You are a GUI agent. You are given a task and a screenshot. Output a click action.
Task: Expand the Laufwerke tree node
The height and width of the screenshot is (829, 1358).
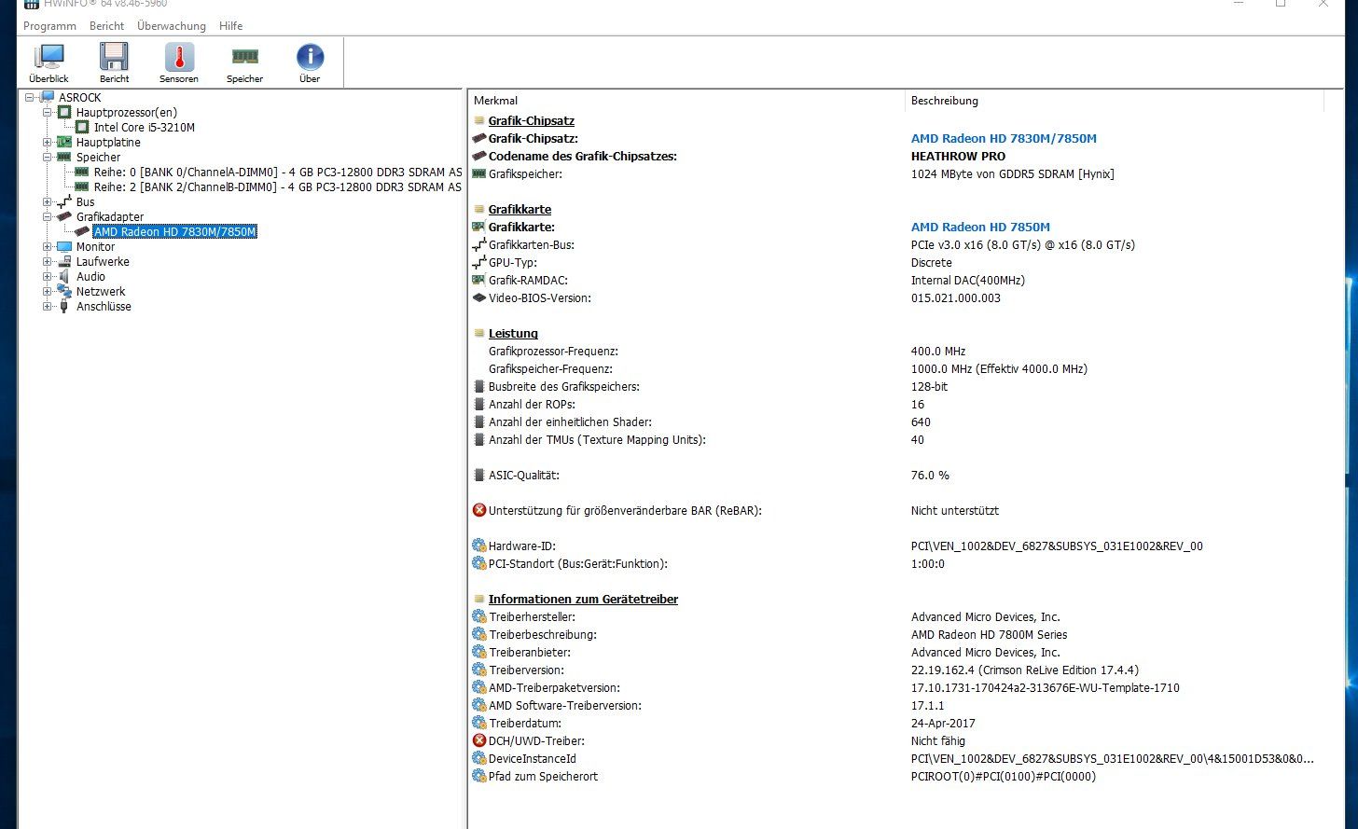[x=48, y=261]
